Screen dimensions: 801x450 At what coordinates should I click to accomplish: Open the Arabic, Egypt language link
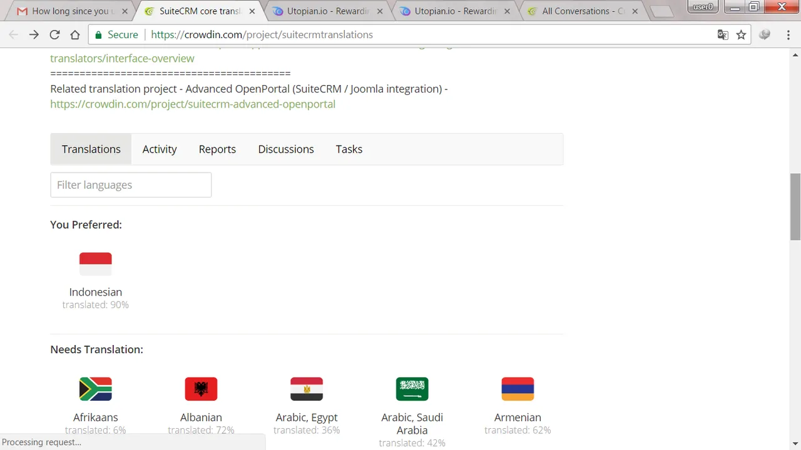(x=307, y=417)
